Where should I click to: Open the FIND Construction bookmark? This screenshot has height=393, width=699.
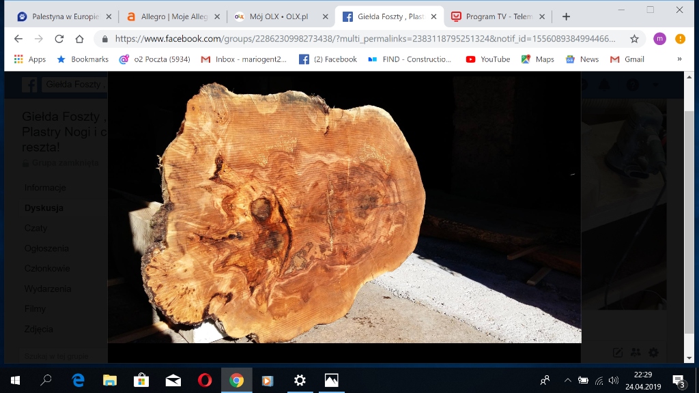click(410, 59)
